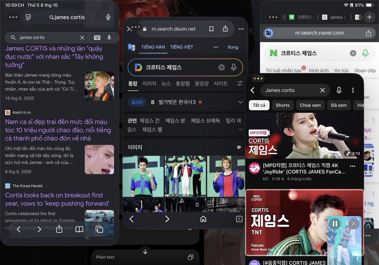
Task: Switch to Daum 통합웹 tab
Action: (182, 83)
